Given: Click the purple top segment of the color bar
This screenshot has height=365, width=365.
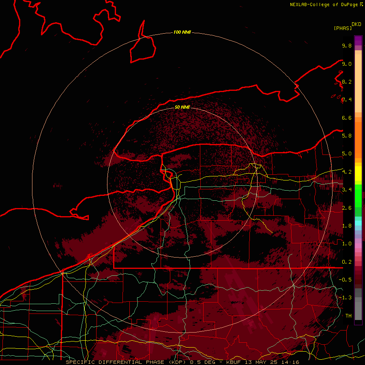Looking at the screenshot, I should (358, 41).
